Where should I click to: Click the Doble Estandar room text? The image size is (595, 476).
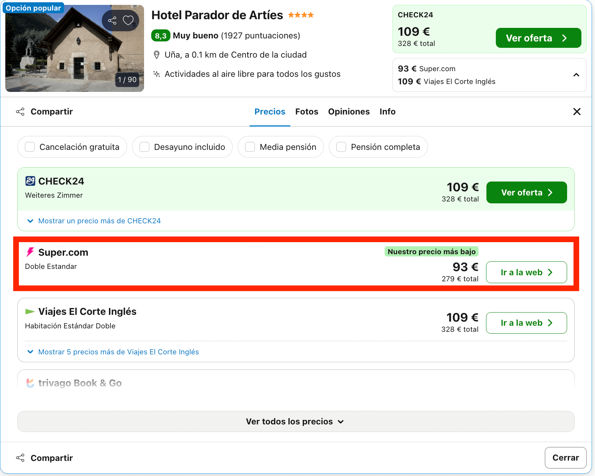coord(51,266)
